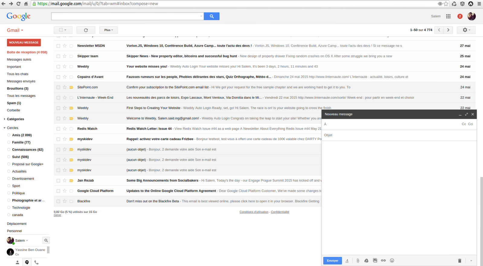Go to the previous page of emails
The width and height of the screenshot is (483, 266).
point(439,30)
